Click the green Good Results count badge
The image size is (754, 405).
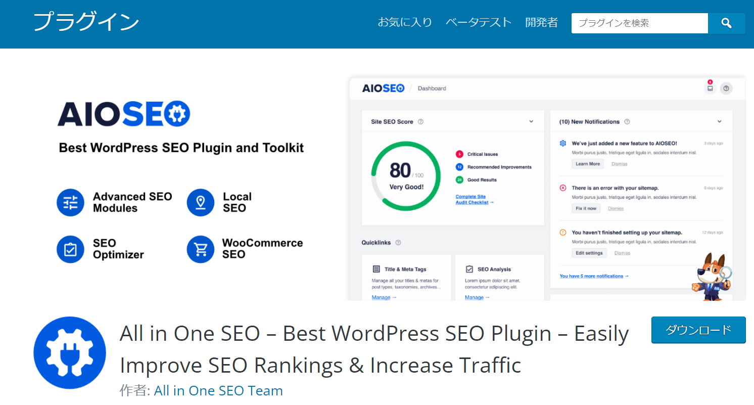[x=459, y=180]
